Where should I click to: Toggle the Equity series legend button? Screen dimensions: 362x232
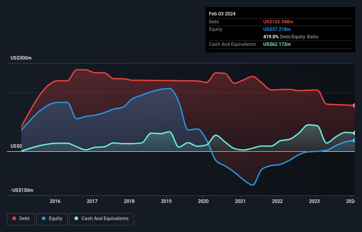52,219
